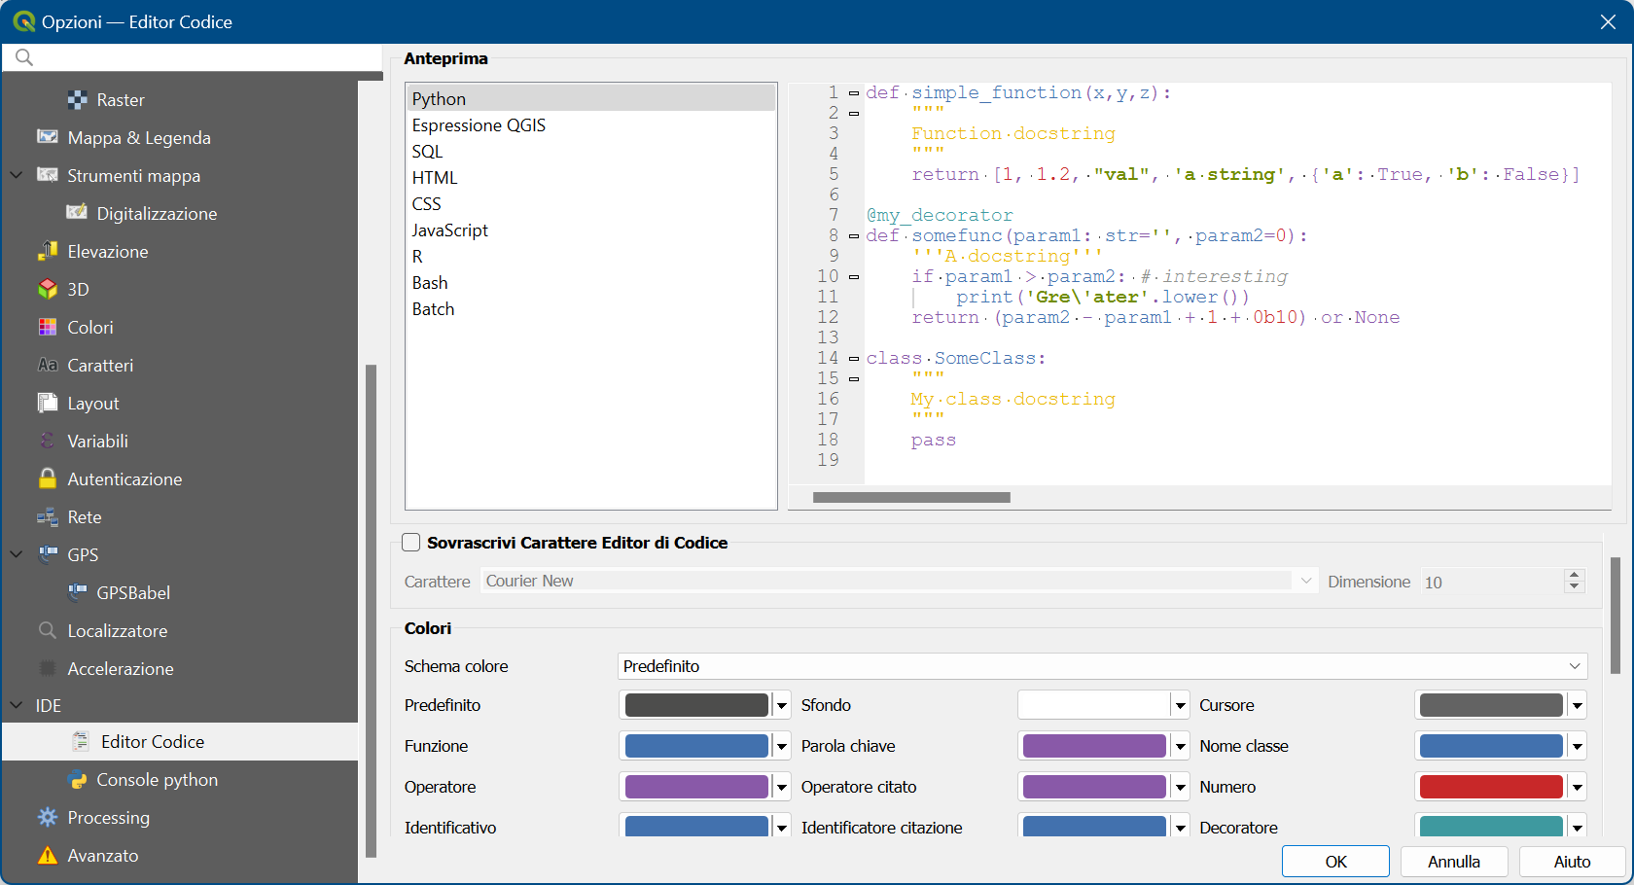Collapse the fold marker on code line 14
The image size is (1634, 885).
tap(854, 359)
